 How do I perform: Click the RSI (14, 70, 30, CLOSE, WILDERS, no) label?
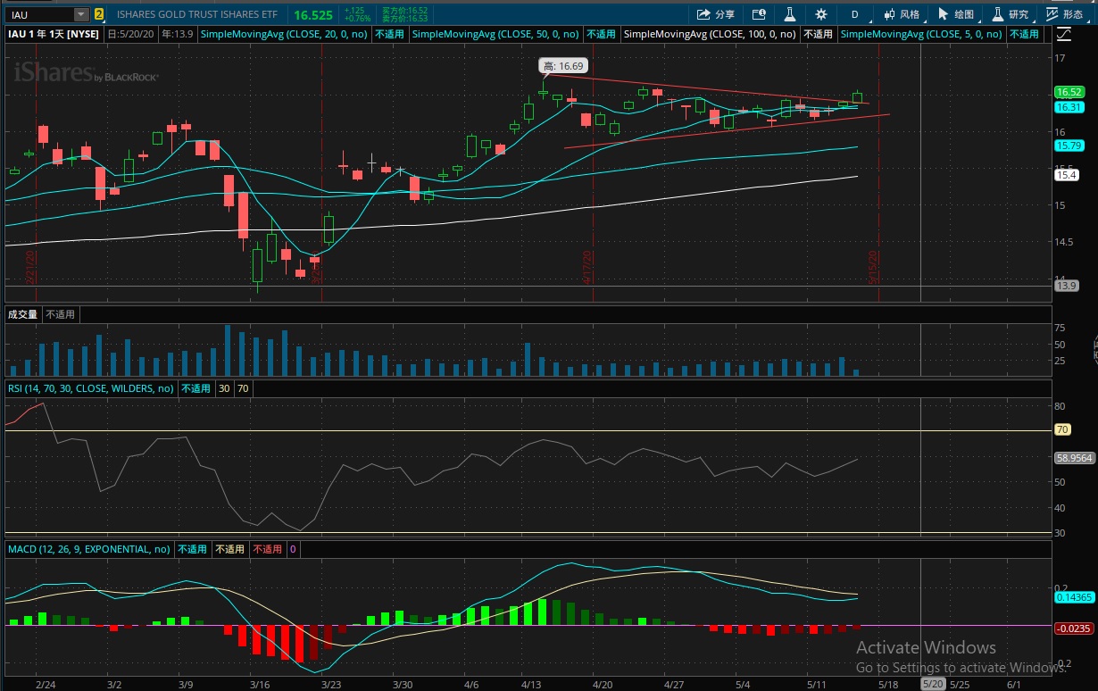91,388
